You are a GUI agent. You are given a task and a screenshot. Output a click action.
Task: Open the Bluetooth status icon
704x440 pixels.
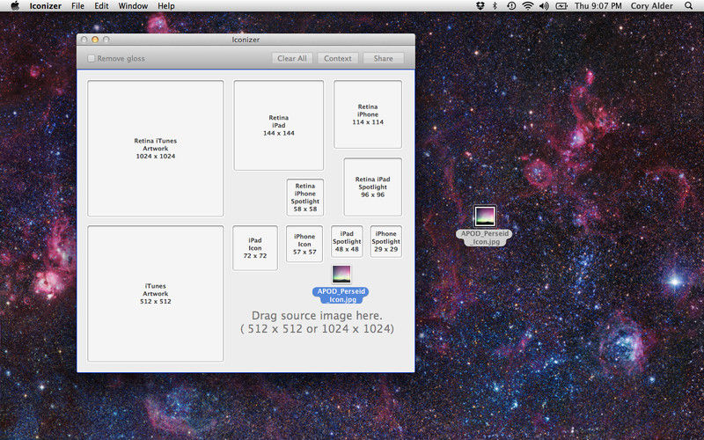495,6
